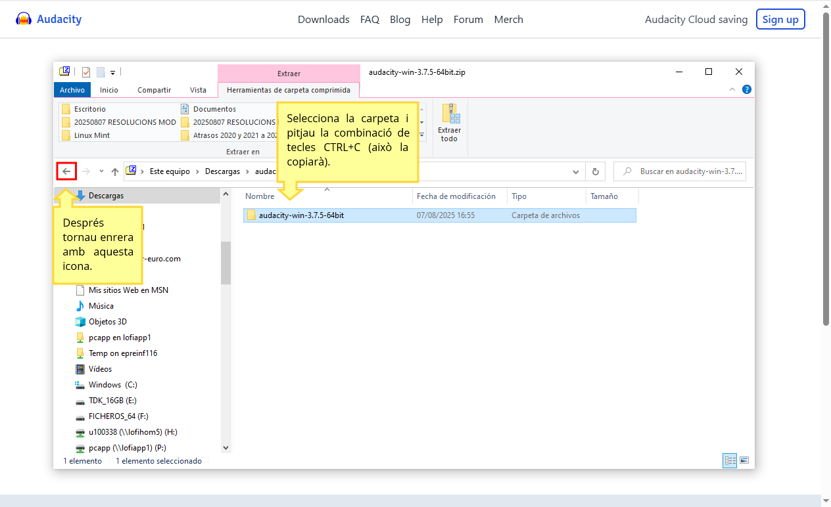Open the Compartir ribbon tab
This screenshot has width=831, height=507.
(x=154, y=90)
